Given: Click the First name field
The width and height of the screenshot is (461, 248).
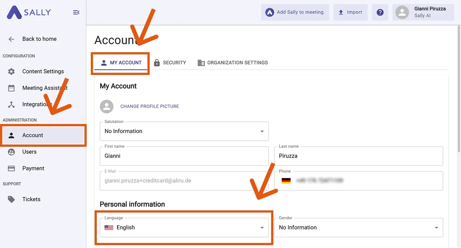Looking at the screenshot, I should click(x=184, y=156).
